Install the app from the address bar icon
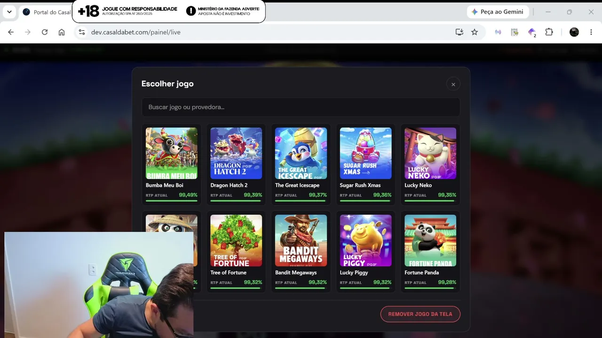602x338 pixels. tap(459, 32)
